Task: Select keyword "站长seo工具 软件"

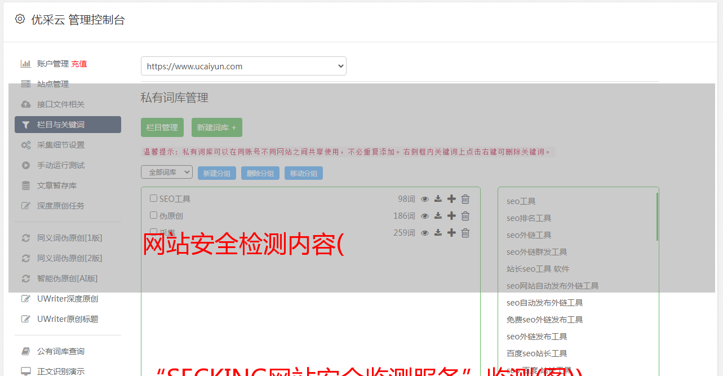Action: [538, 269]
